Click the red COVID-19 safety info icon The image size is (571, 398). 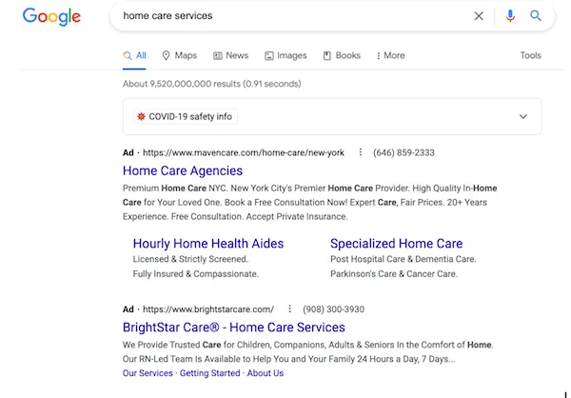[141, 117]
